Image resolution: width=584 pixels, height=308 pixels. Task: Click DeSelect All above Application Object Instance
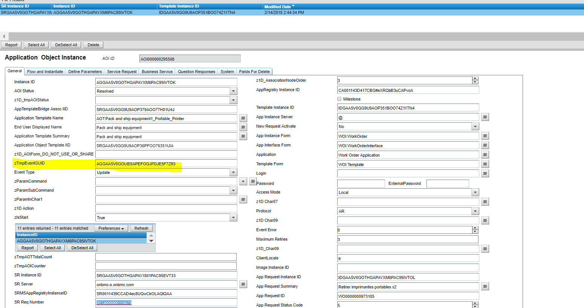(66, 45)
